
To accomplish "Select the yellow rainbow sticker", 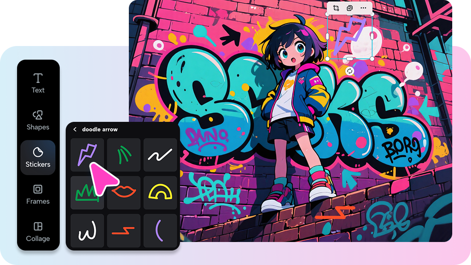I will (160, 192).
